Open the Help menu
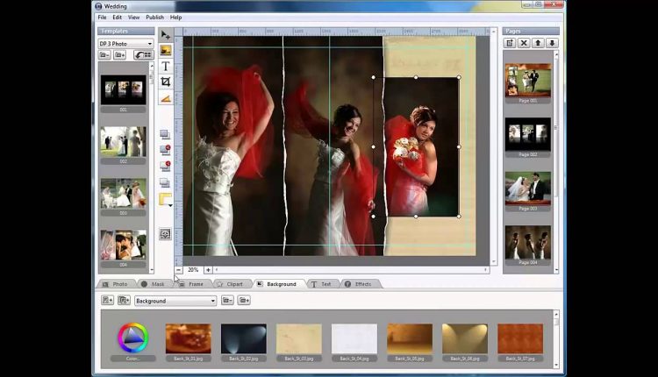Image resolution: width=658 pixels, height=377 pixels. pos(175,18)
